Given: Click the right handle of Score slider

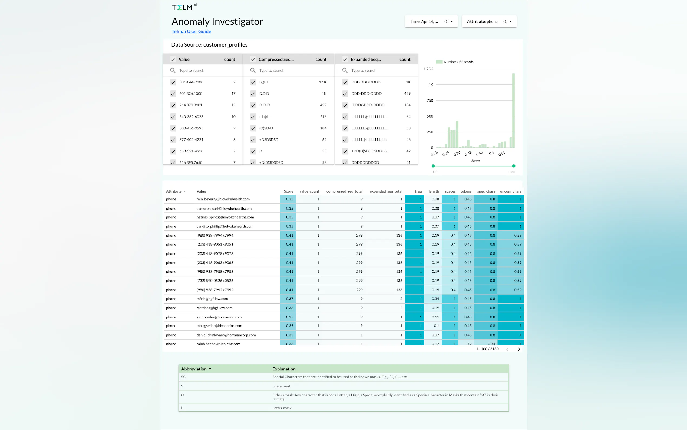Looking at the screenshot, I should click(x=513, y=166).
